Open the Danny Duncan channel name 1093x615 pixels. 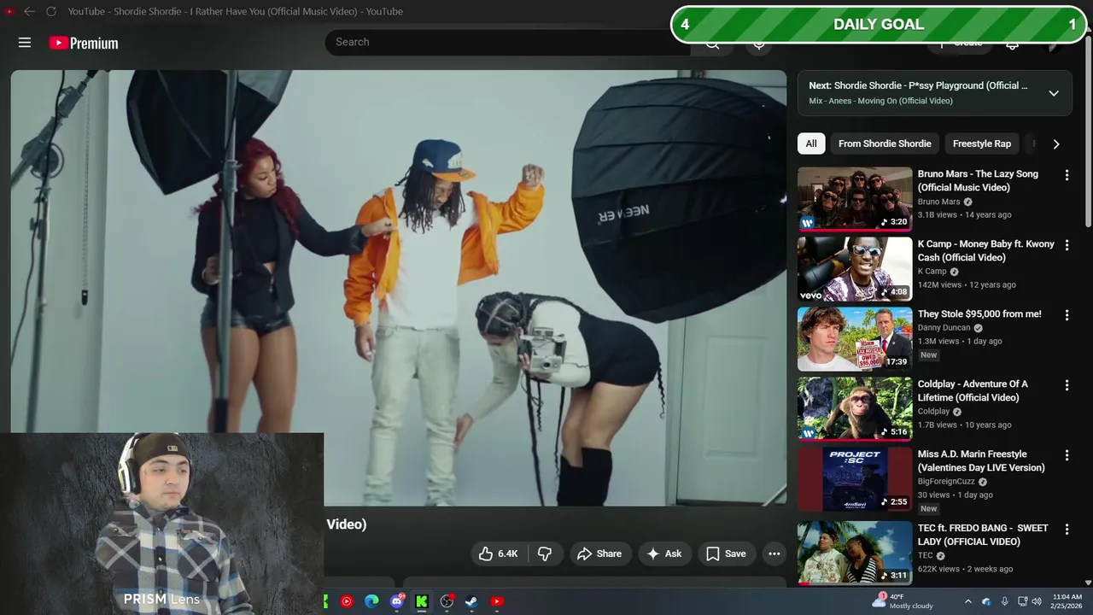click(944, 328)
